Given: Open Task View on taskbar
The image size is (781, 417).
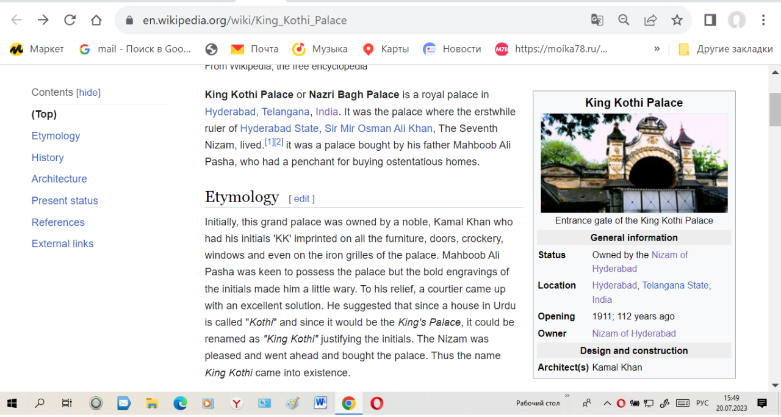Looking at the screenshot, I should pyautogui.click(x=67, y=403).
